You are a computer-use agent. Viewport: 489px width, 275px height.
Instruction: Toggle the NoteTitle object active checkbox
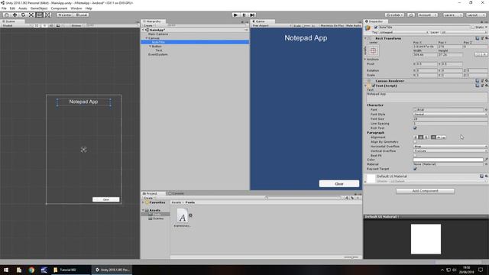pyautogui.click(x=376, y=27)
